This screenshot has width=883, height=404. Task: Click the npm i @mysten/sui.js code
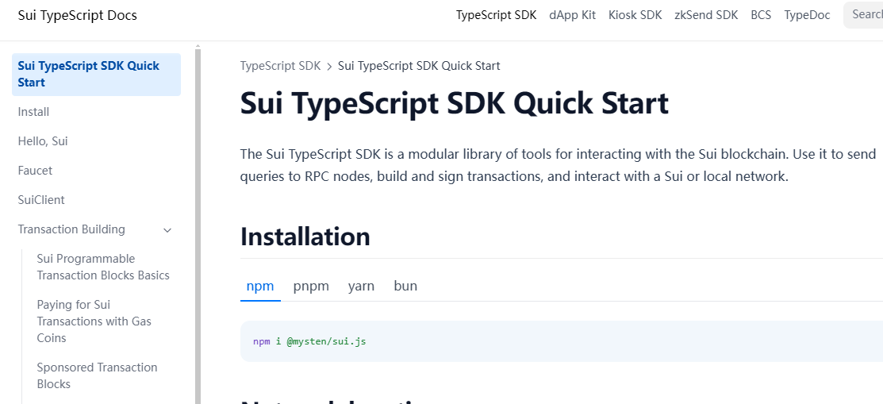[309, 341]
